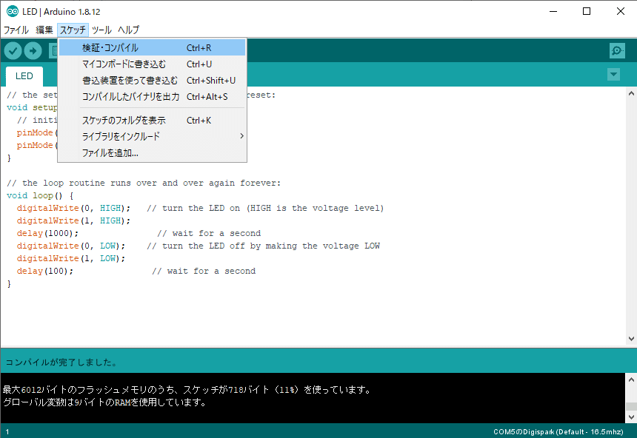Click console scrollbar up arrow

pyautogui.click(x=631, y=380)
